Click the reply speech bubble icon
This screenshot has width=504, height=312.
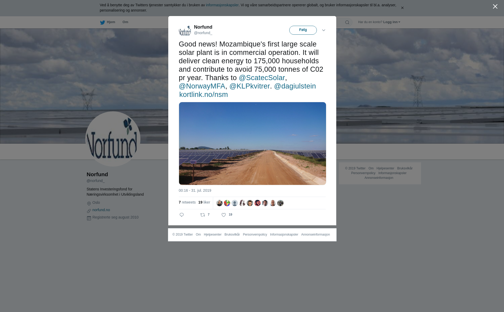182,215
